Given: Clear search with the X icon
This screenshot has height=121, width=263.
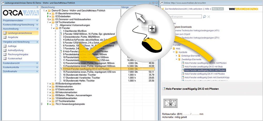Looking at the screenshot, I should [x=209, y=17].
